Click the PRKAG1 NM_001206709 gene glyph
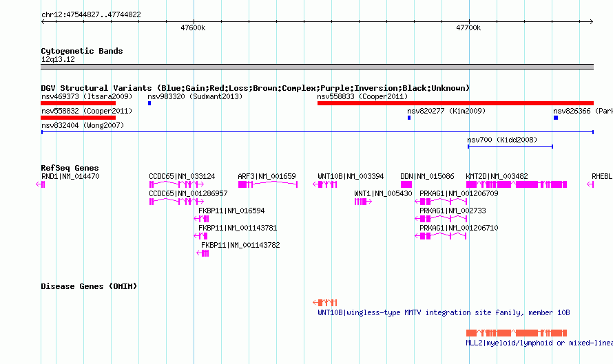Screen dimensions: 613x364 click(x=441, y=202)
